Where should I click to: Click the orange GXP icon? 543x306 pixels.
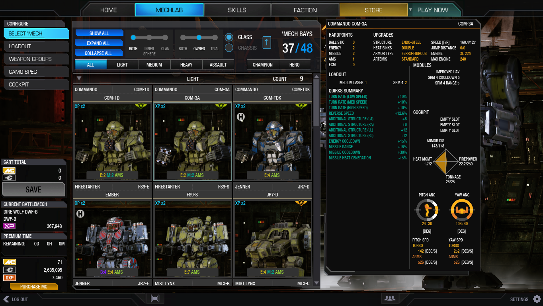click(x=9, y=277)
